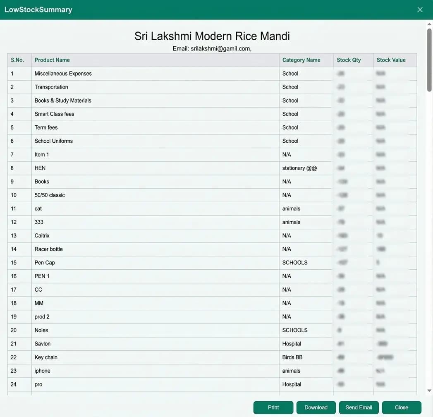Click the stationary @@ category cell

point(306,168)
